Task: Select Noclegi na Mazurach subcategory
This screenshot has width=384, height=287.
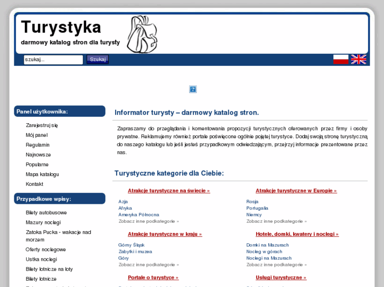Action: coord(269,258)
